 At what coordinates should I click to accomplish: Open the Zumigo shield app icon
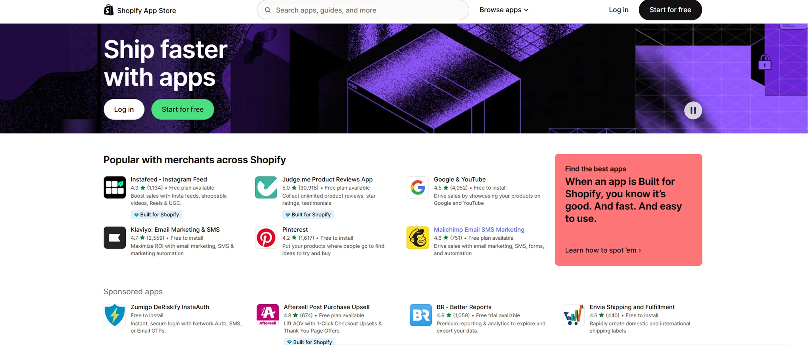tap(114, 315)
